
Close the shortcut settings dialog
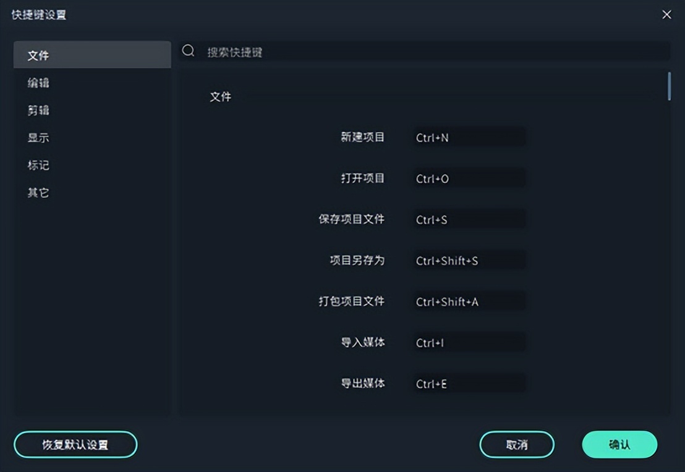666,14
